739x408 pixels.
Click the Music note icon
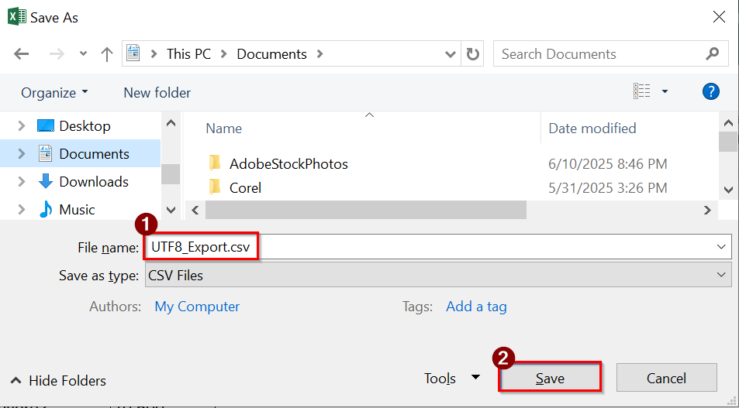point(46,209)
